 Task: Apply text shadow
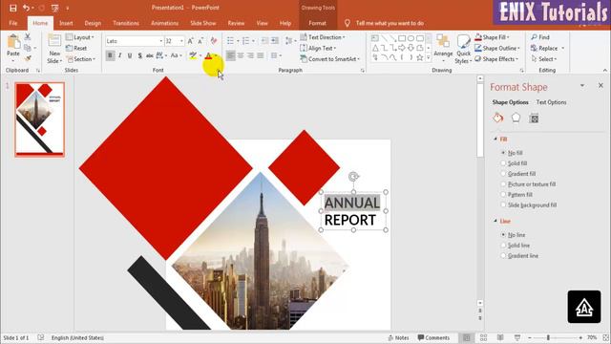click(x=139, y=55)
